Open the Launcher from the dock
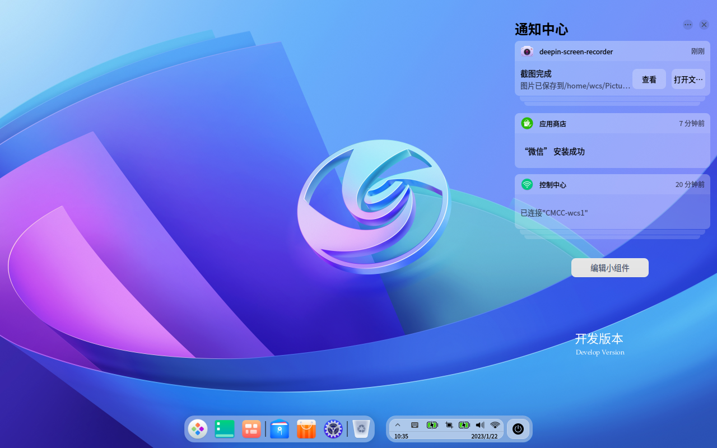Screen dimensions: 717x448 coord(198,429)
